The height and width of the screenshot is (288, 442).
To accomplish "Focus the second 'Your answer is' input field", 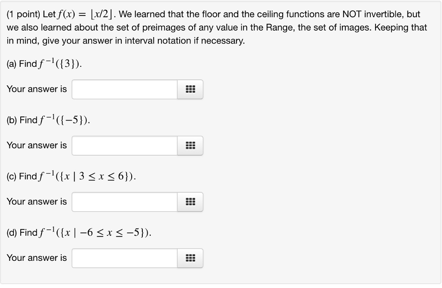I will click(x=124, y=145).
